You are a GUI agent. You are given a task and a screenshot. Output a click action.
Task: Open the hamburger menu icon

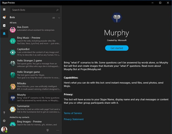tap(4, 10)
